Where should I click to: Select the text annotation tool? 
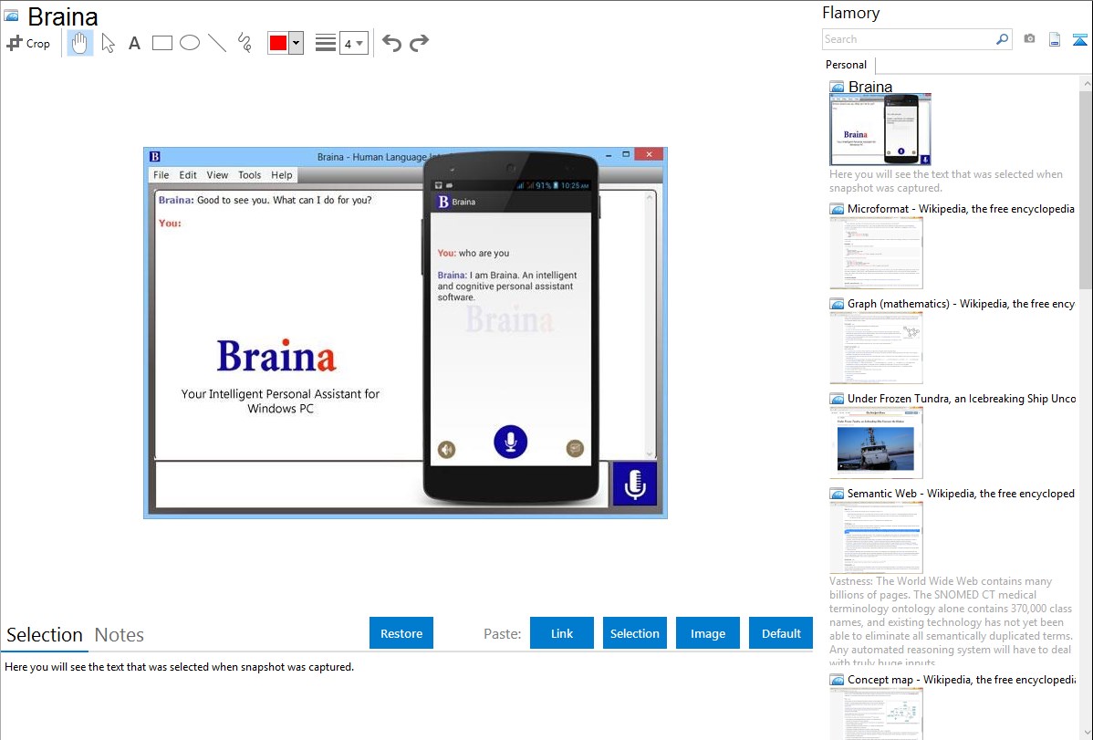tap(134, 43)
